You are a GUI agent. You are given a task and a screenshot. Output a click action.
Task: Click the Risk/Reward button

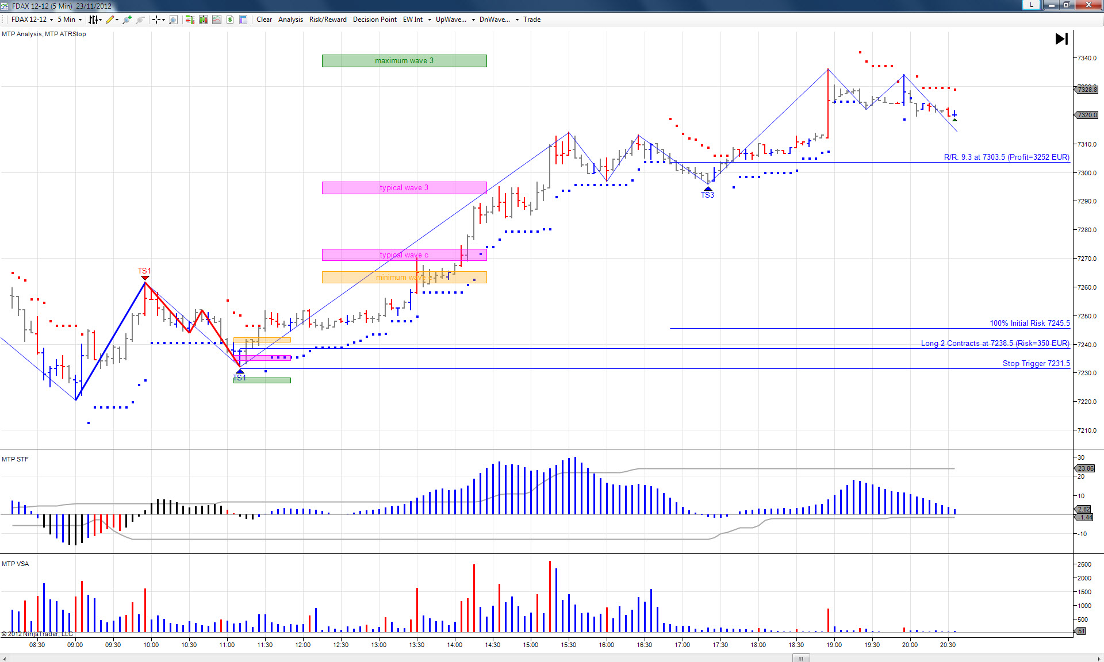point(328,20)
